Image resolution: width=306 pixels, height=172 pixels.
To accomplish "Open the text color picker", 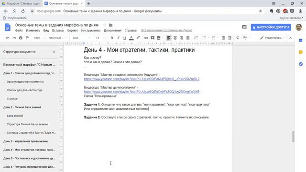I will coord(131,38).
